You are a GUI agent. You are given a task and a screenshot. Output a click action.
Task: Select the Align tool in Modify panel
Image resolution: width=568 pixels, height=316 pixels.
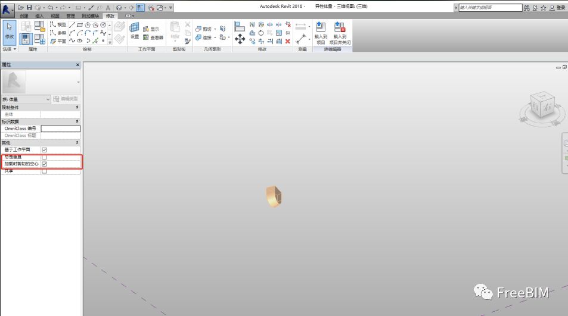(240, 26)
